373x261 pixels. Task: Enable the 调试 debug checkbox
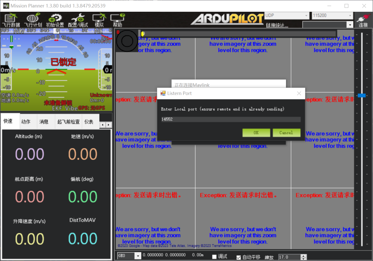(214, 257)
